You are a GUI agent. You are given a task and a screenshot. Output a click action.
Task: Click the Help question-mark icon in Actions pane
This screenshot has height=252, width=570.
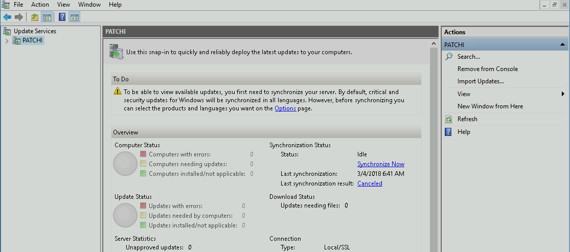448,132
